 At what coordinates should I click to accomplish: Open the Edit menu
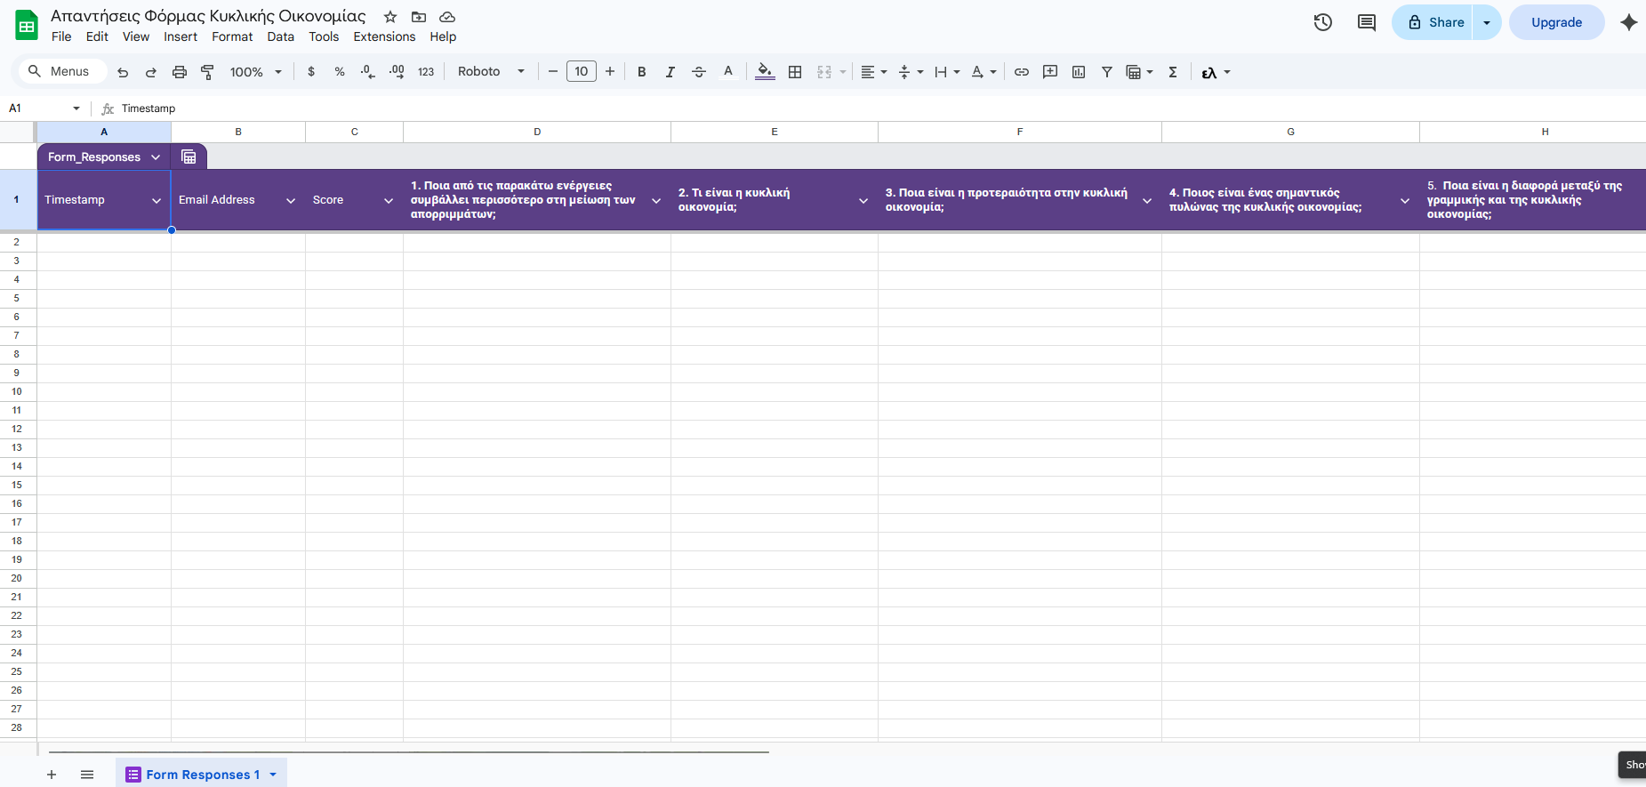[97, 36]
